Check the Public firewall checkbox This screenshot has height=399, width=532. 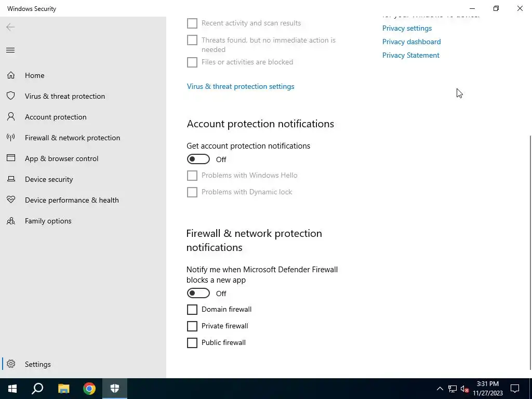pyautogui.click(x=192, y=343)
